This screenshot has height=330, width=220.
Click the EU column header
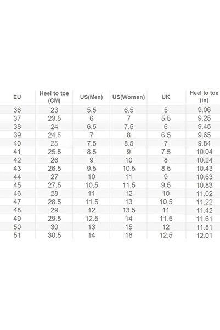tap(17, 97)
